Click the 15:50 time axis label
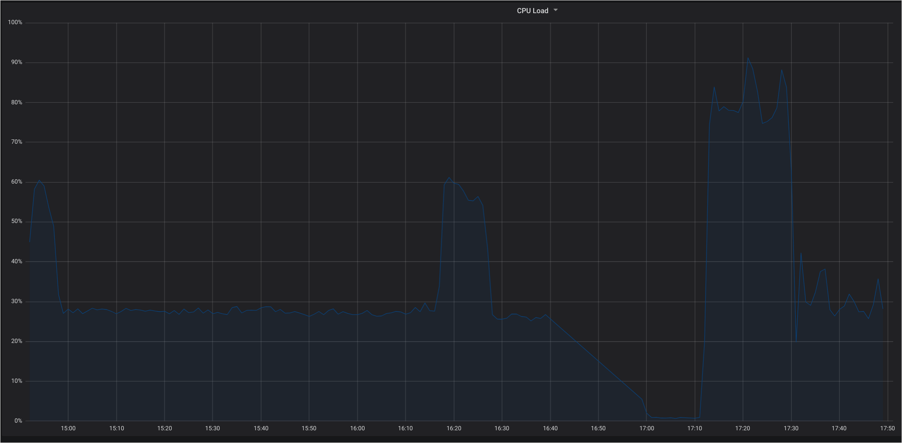902x443 pixels. [309, 428]
